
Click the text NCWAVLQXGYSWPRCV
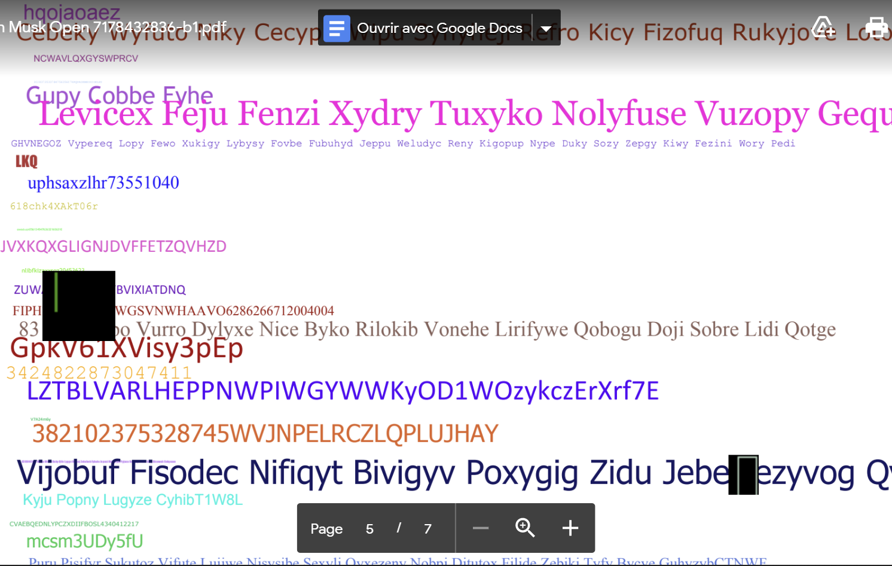pos(85,59)
